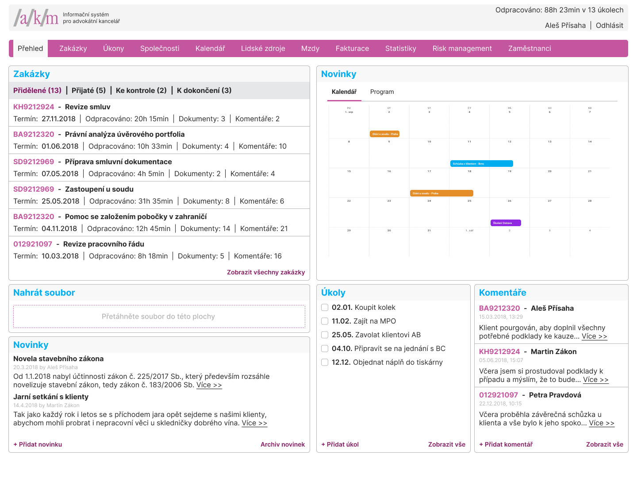Open BA9212320 Právní analýza úvěrového portfolia

click(x=99, y=135)
